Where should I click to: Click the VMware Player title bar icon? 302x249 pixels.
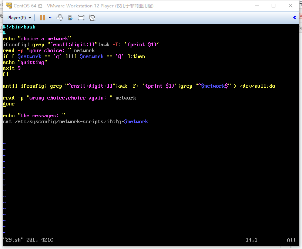coord(9,6)
